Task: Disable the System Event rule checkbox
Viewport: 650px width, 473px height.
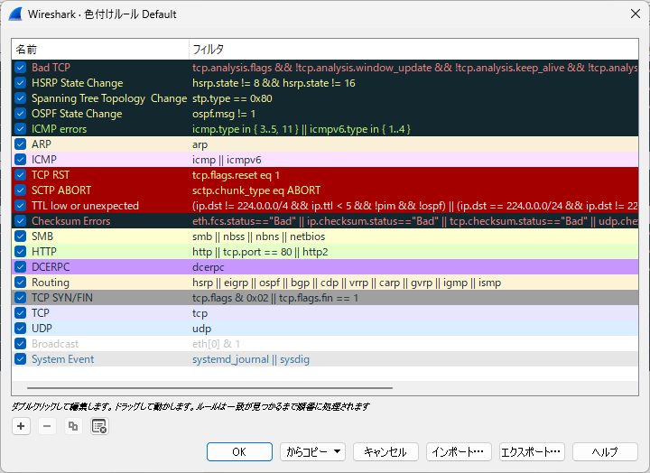Action: coord(20,359)
